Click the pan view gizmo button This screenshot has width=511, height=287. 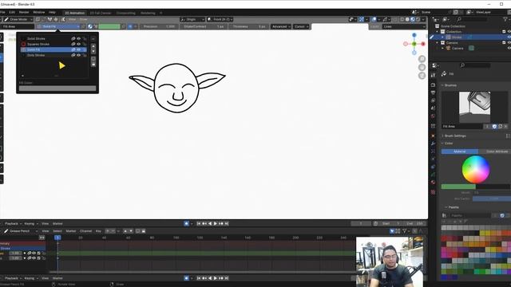pyautogui.click(x=422, y=67)
